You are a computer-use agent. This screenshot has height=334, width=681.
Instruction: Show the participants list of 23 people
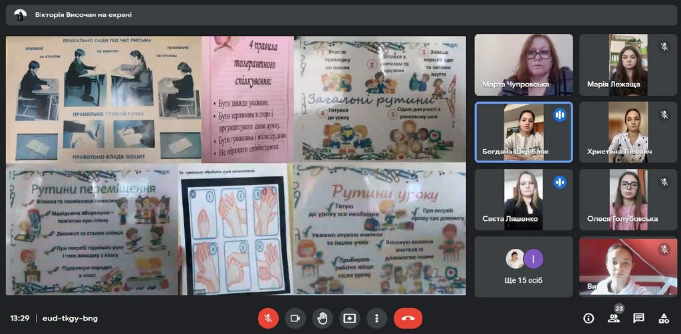(x=614, y=318)
